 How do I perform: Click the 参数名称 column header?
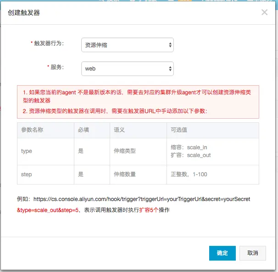pyautogui.click(x=45, y=130)
